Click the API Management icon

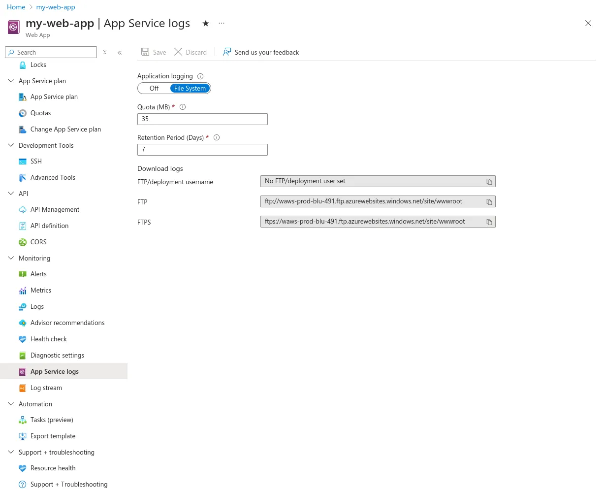point(22,210)
